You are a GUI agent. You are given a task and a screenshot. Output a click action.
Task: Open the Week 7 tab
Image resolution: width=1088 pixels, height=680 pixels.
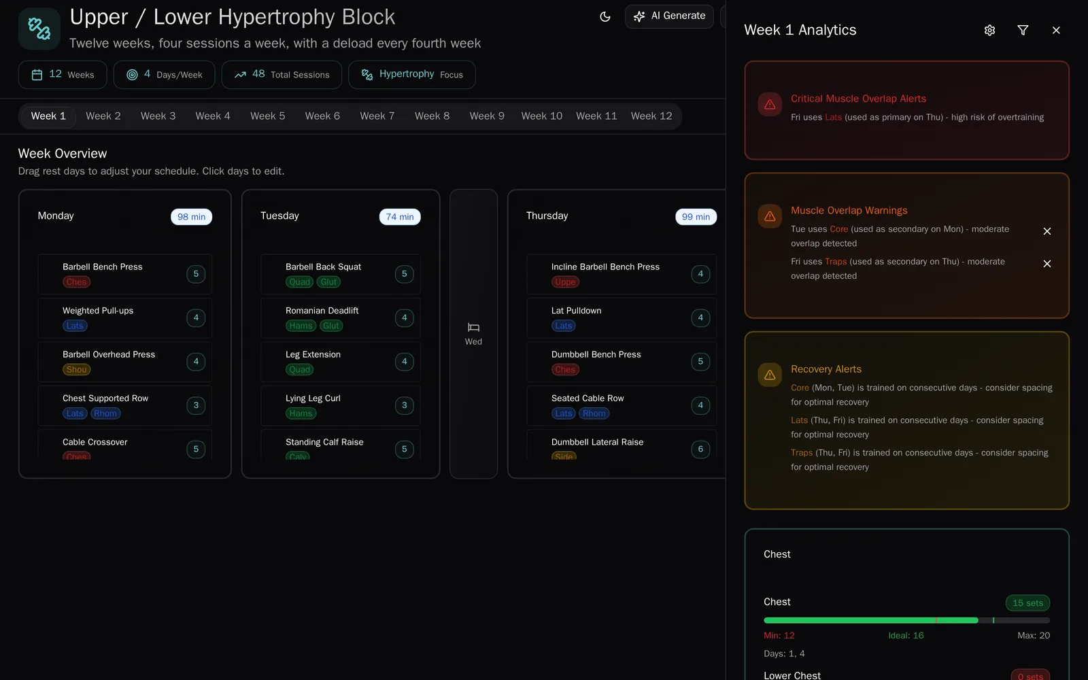377,116
